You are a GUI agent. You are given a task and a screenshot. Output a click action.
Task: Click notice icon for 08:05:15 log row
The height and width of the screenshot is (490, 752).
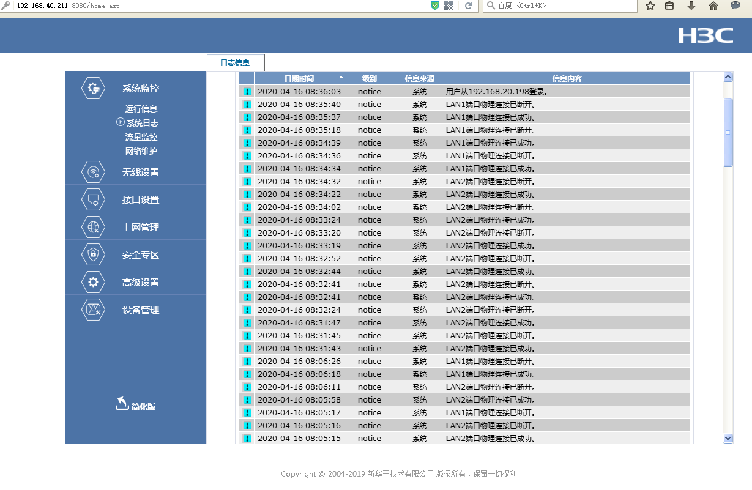(x=247, y=439)
